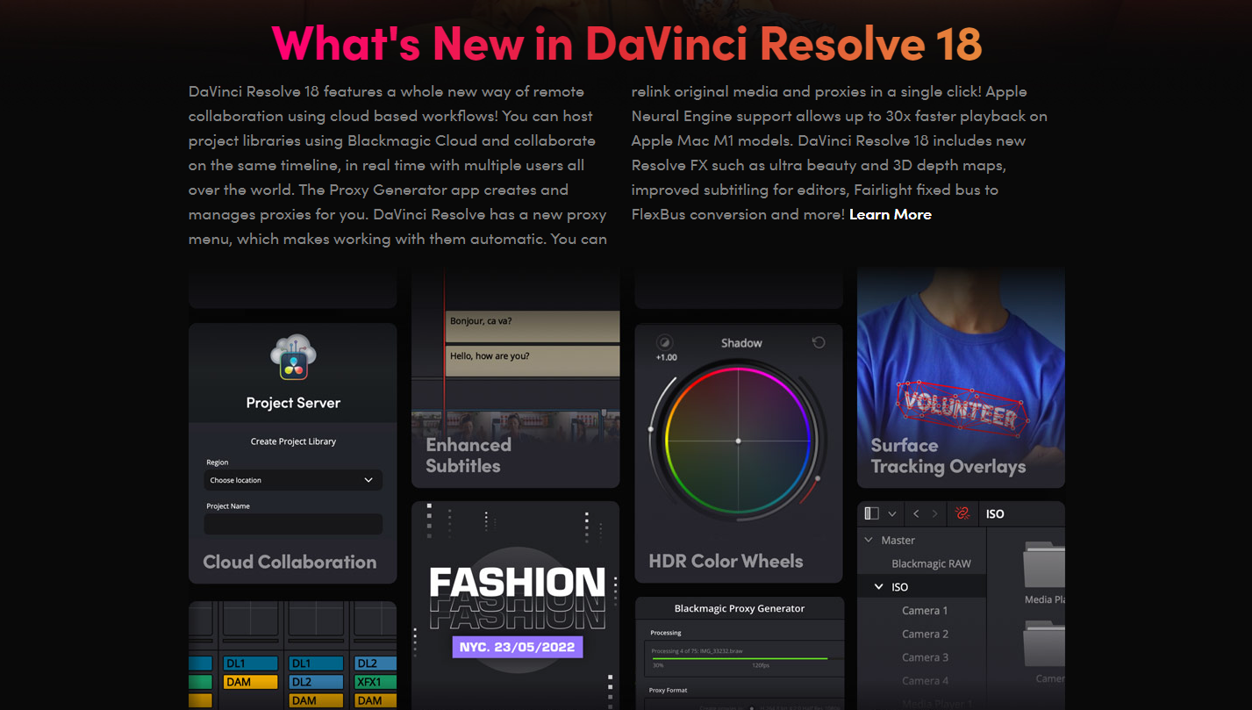Click the ISO title in media pool header
This screenshot has width=1252, height=710.
pos(995,513)
